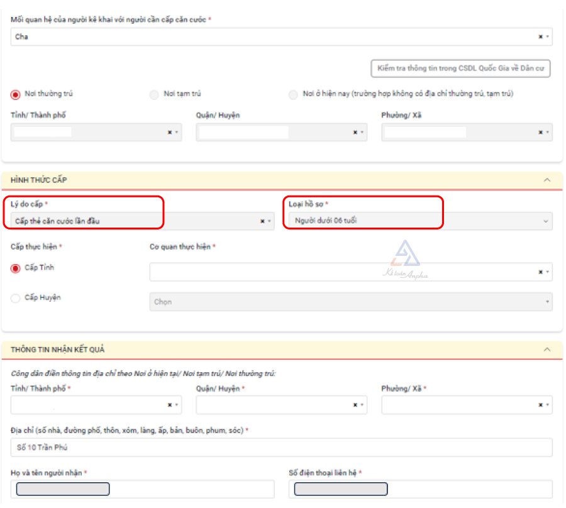The height and width of the screenshot is (508, 566).
Task: Open result-delivery Tỉnh/Thành phố dropdown
Action: coord(96,406)
